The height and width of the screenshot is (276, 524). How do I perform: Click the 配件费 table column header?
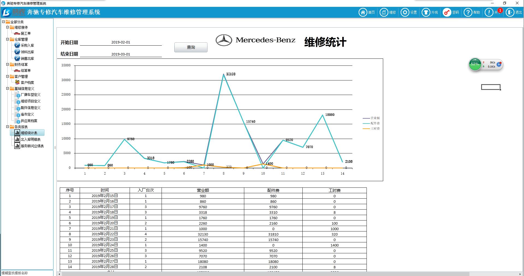coord(273,190)
